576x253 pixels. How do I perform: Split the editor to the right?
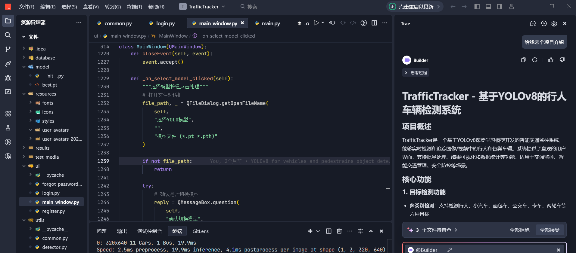[x=374, y=23]
